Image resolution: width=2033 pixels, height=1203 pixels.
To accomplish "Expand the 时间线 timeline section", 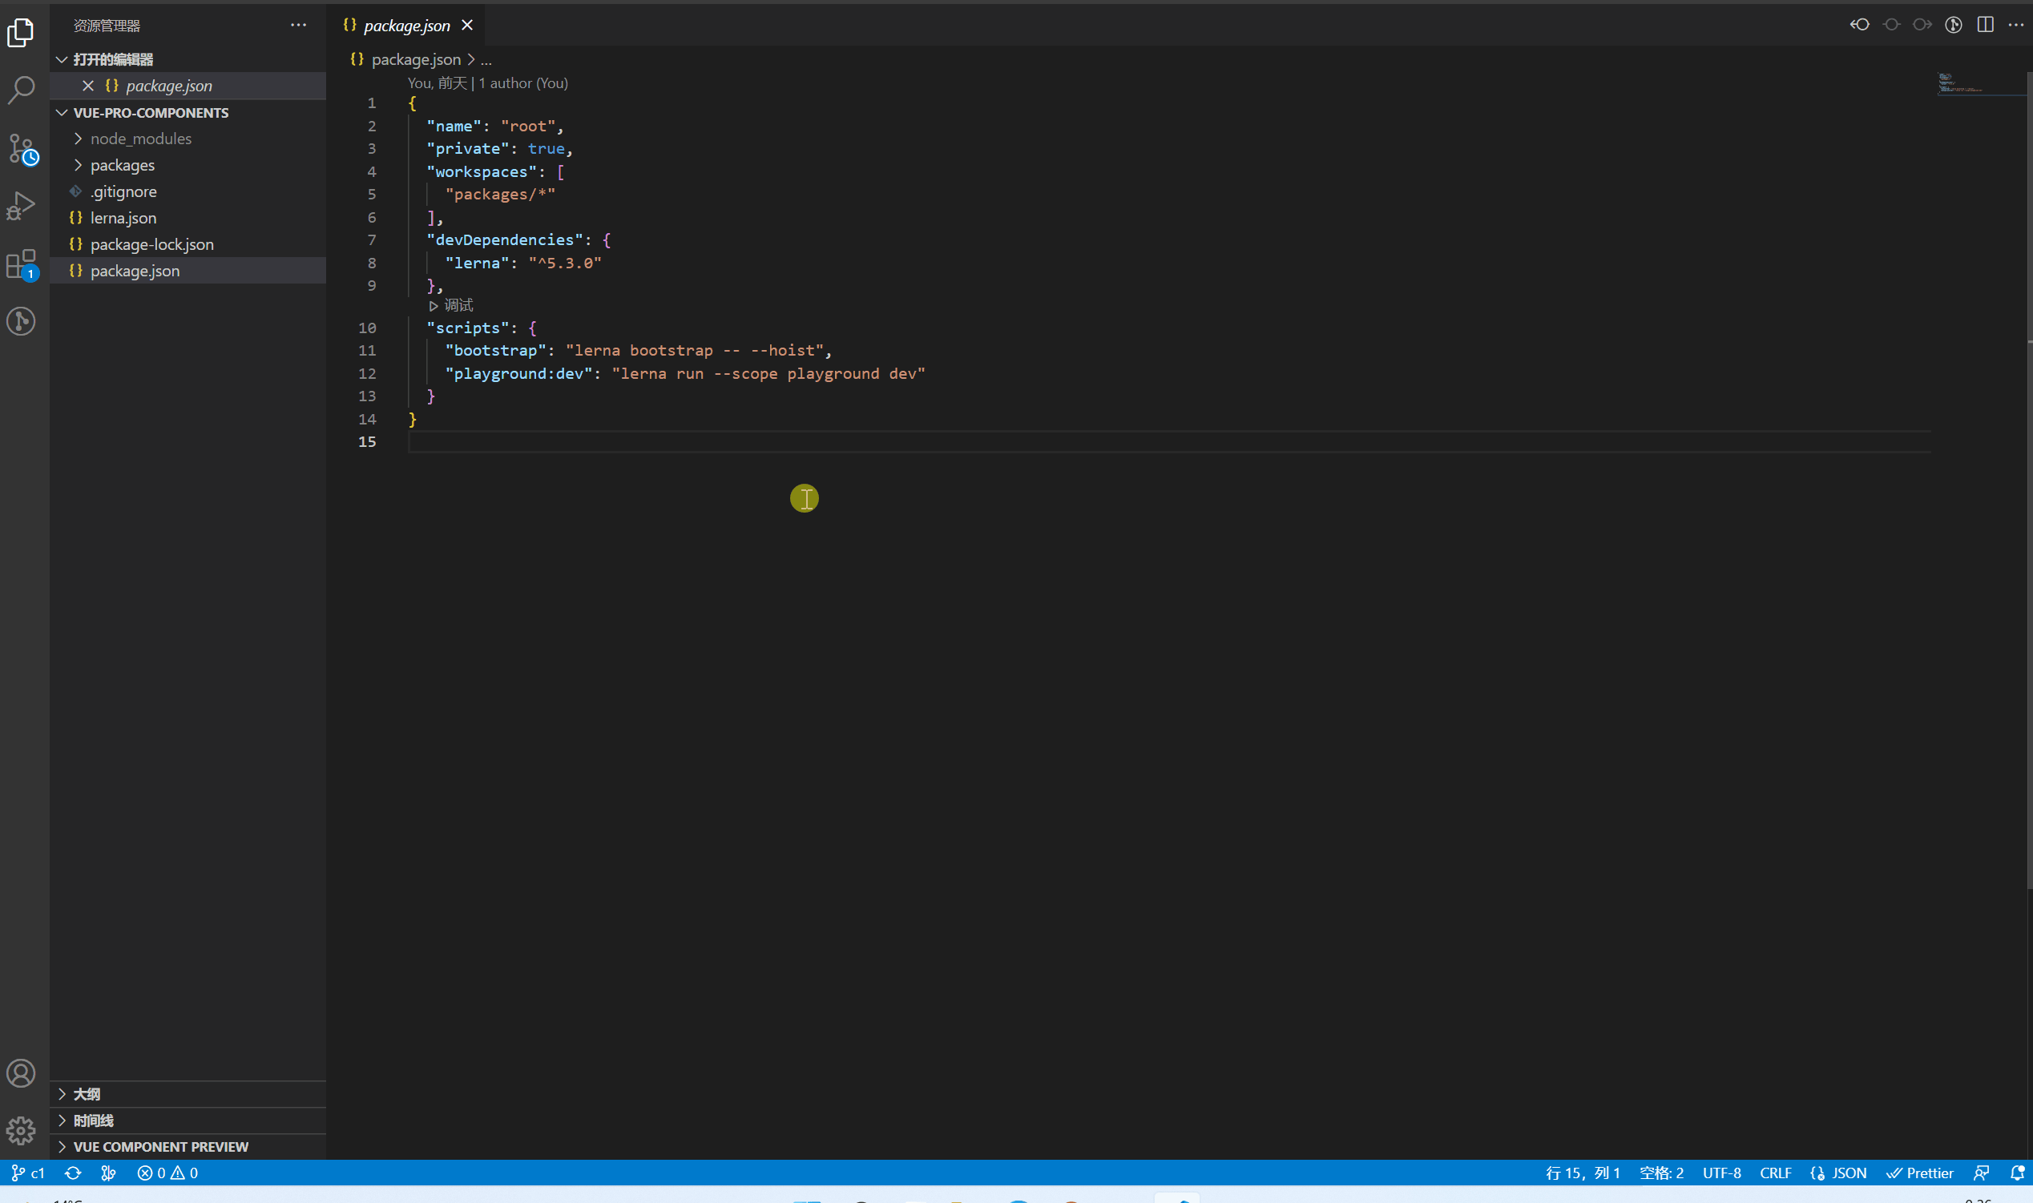I will [188, 1121].
